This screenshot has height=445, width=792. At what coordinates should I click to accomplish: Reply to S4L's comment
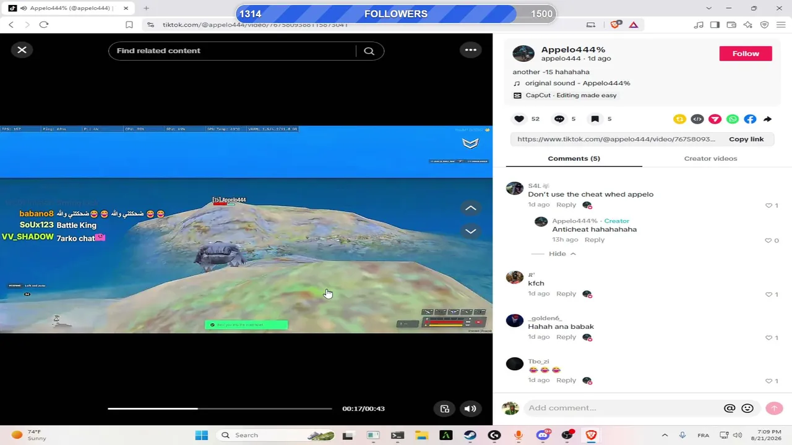pos(566,205)
